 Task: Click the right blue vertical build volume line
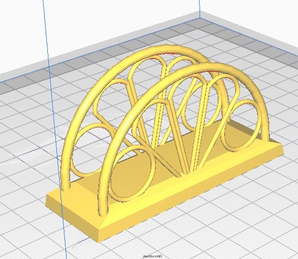point(200,9)
